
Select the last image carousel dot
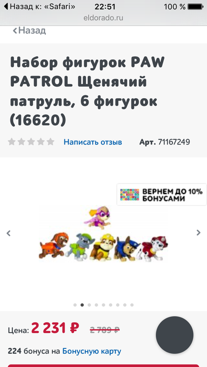click(132, 305)
